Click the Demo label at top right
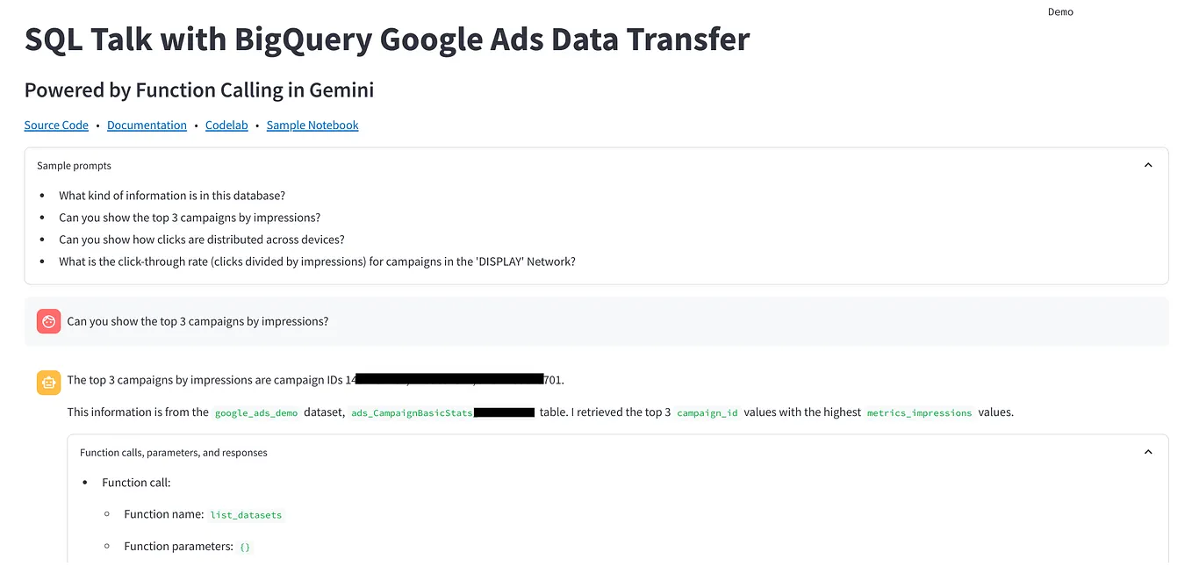 1060,11
